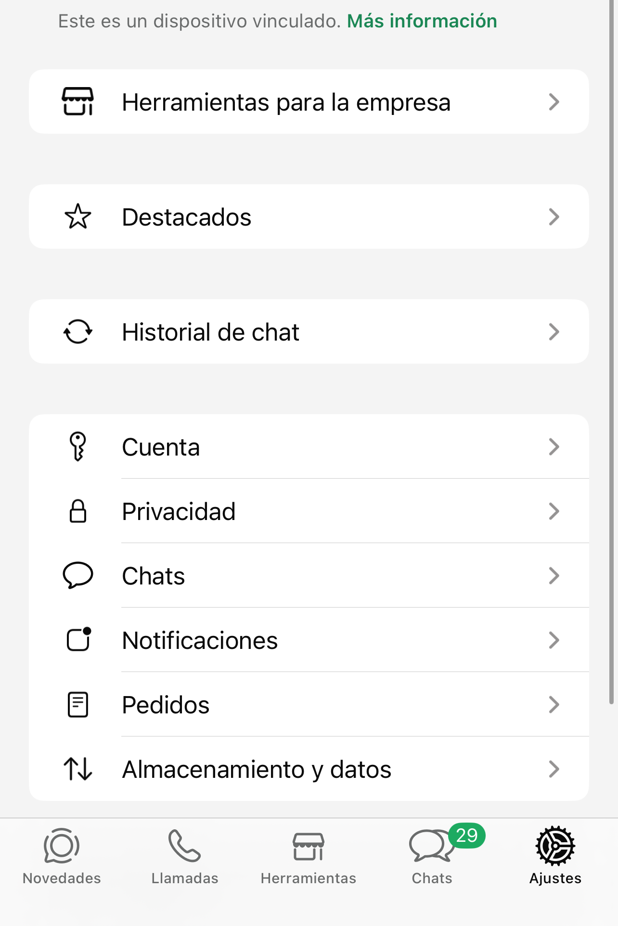618x926 pixels.
Task: Tap the sync arrows icon for chat history
Action: click(x=77, y=332)
